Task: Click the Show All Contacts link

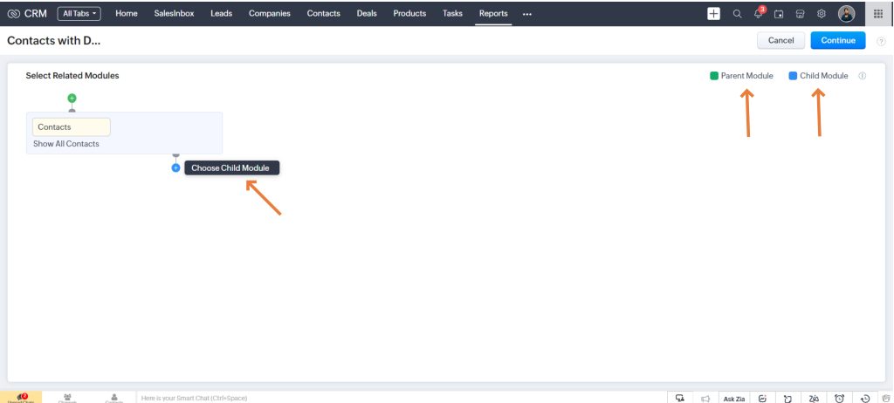Action: 66,144
